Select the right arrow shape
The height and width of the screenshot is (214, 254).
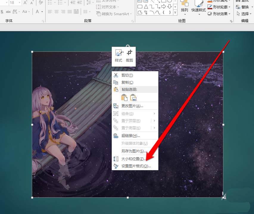[163, 7]
